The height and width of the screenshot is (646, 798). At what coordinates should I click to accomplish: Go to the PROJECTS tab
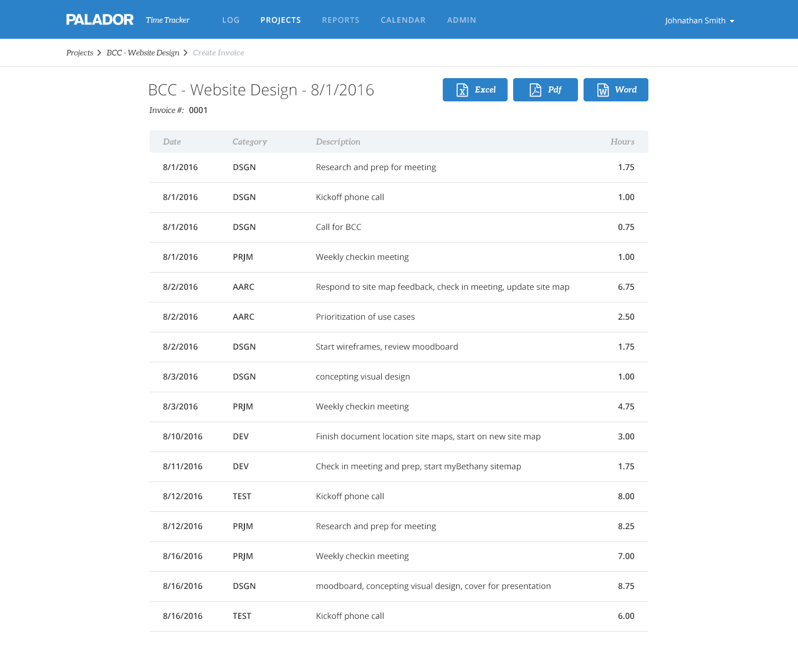pyautogui.click(x=280, y=20)
